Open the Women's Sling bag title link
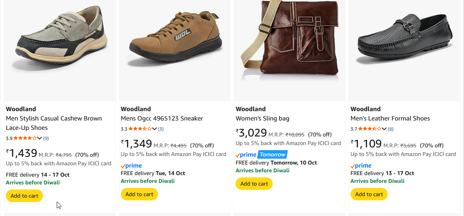The width and height of the screenshot is (464, 216). [x=262, y=119]
